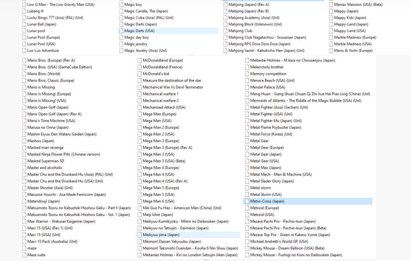Select the Mario Bros. (World) file
This screenshot has width=411, height=261.
(43, 74)
